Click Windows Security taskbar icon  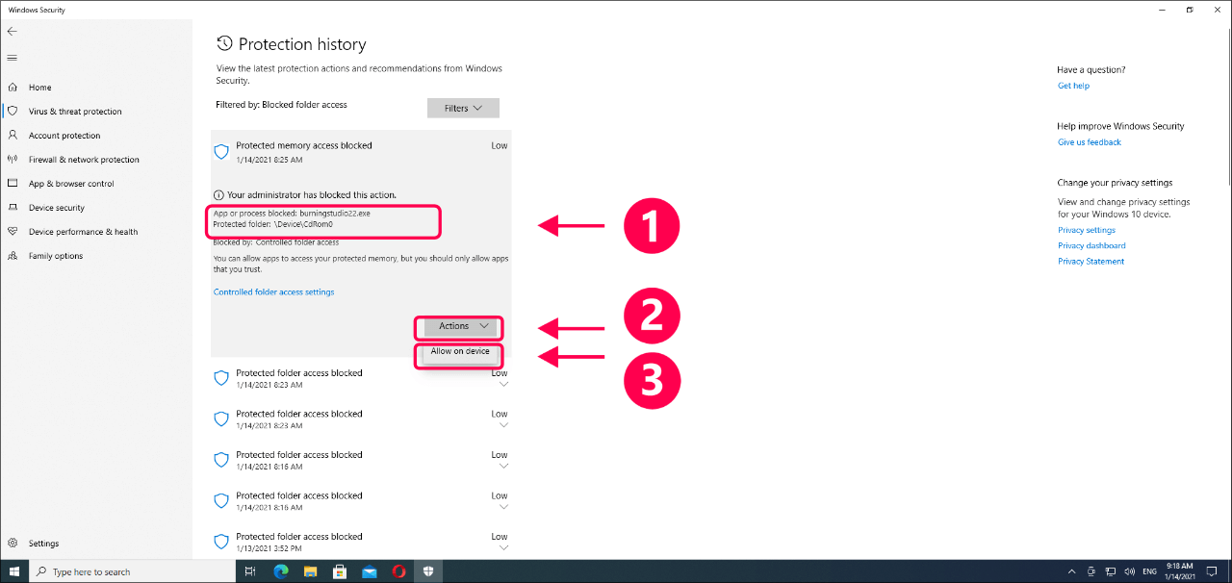(x=428, y=571)
